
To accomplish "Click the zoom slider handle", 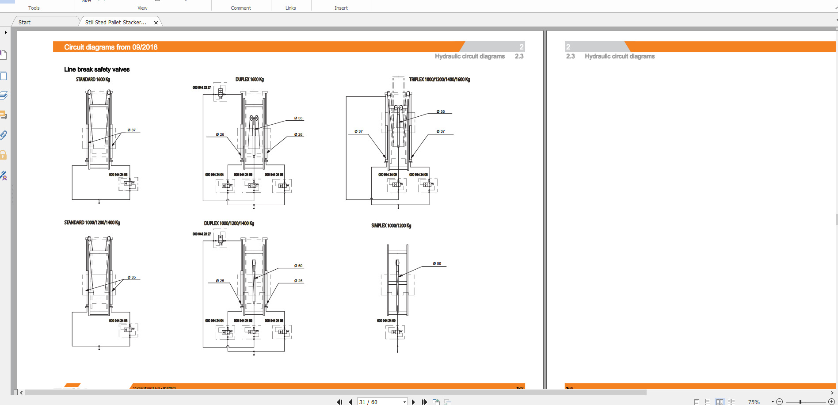I will (800, 402).
